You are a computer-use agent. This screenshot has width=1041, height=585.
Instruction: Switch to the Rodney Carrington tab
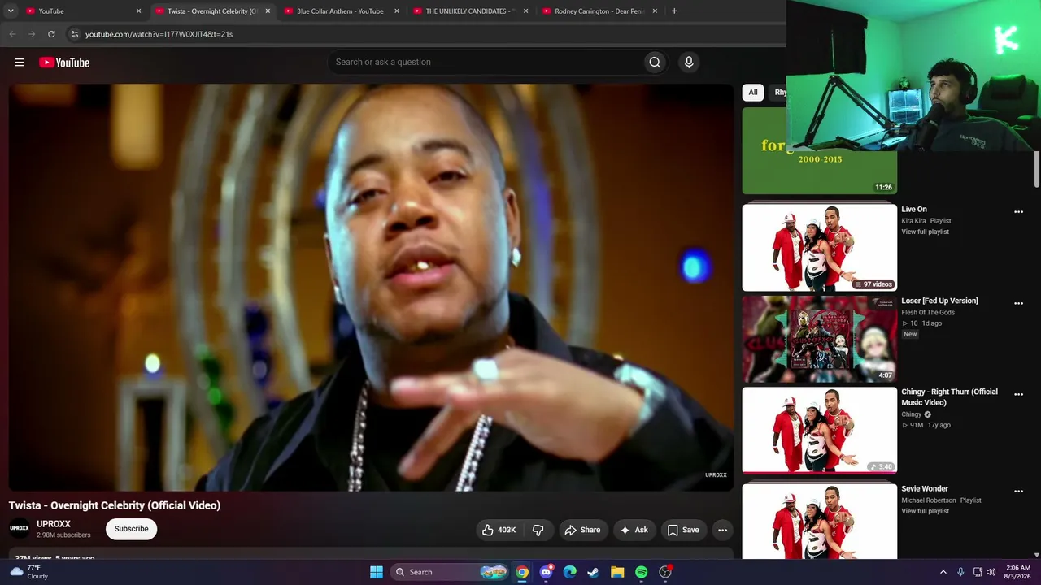(x=599, y=11)
